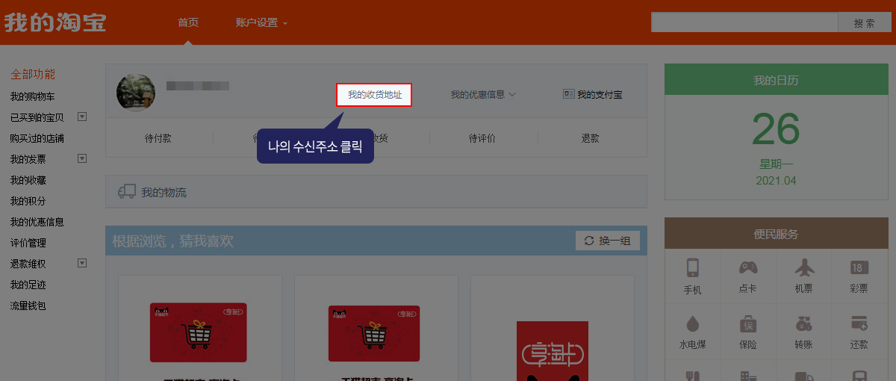Expand the 我的发票 sidebar arrow
Screen dimensions: 896x381
pos(82,158)
